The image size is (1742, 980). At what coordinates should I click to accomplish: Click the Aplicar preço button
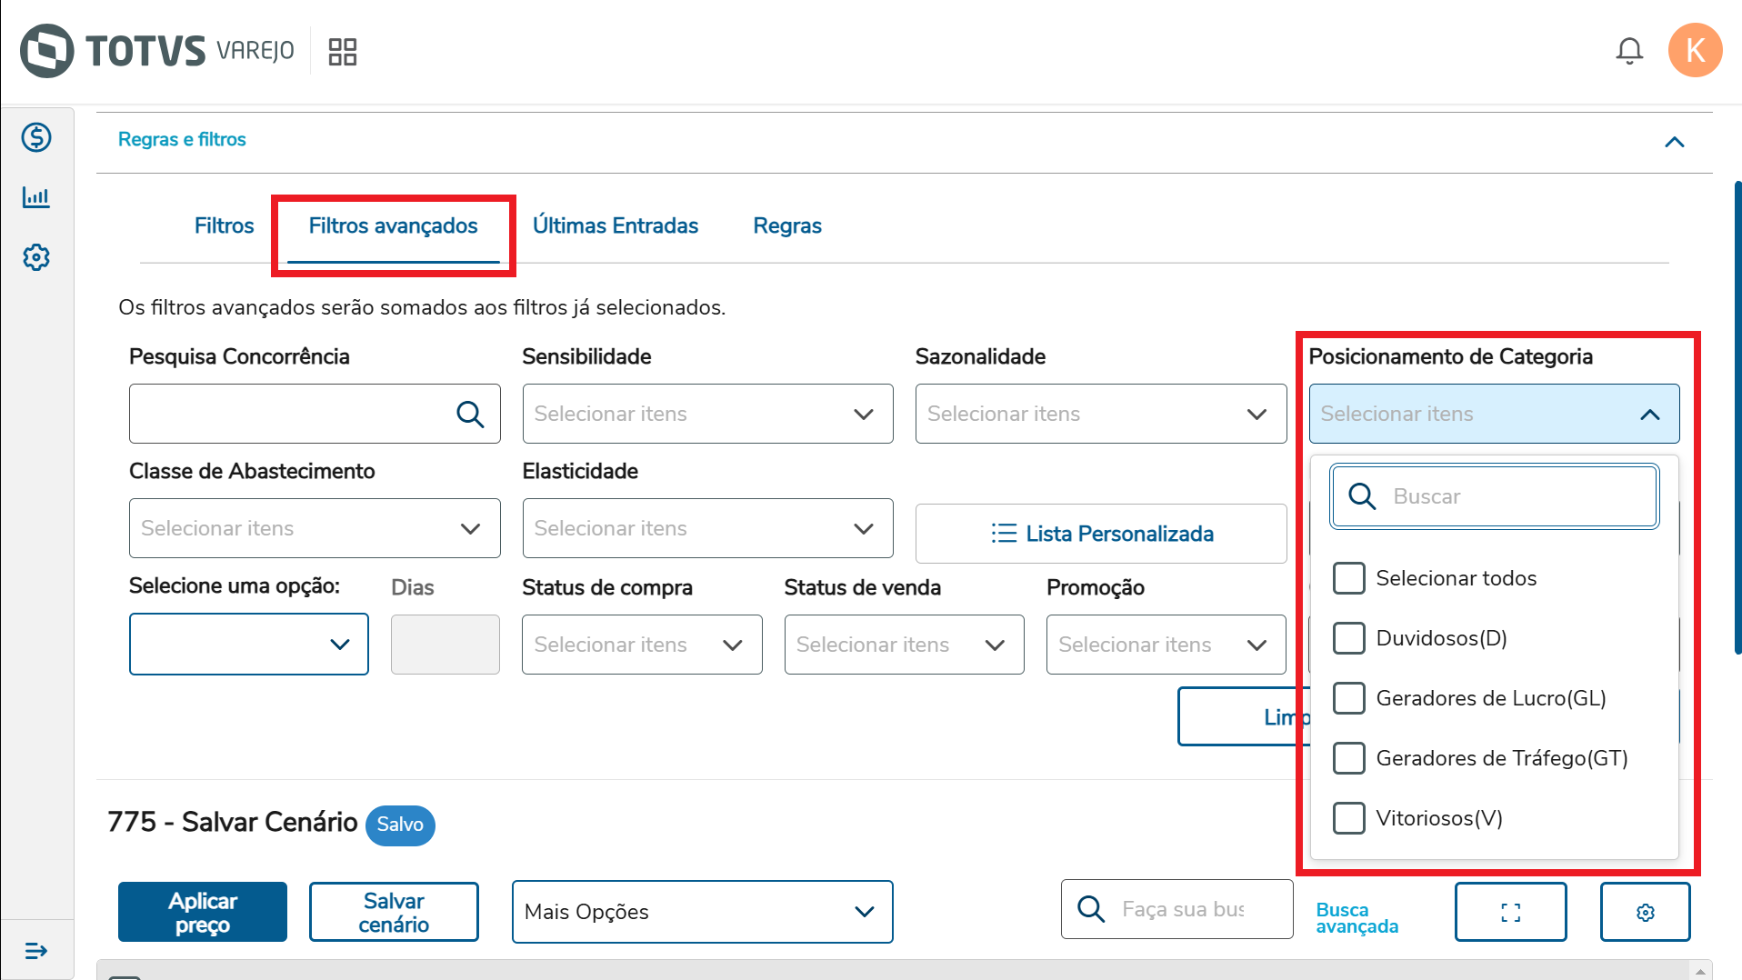[202, 912]
